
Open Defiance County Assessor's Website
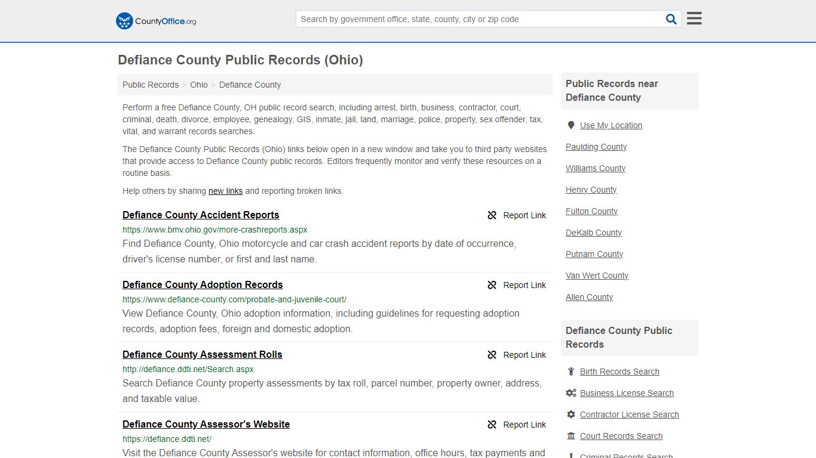[206, 424]
